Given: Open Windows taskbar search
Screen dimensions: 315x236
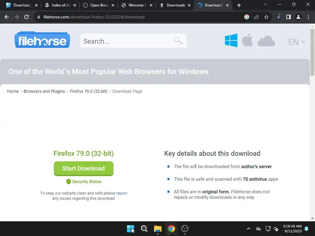Looking at the screenshot, I should (x=144, y=229).
